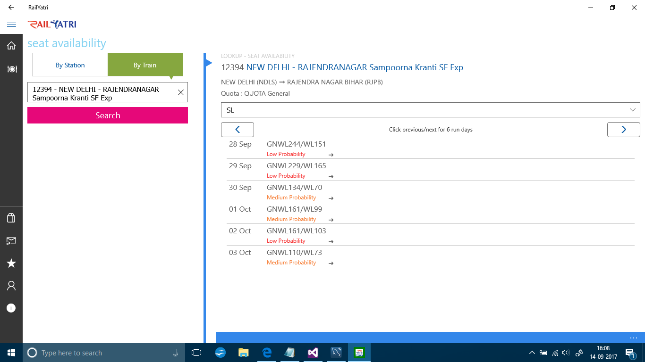This screenshot has width=645, height=362.
Task: Open Visual Studio from taskbar
Action: [313, 353]
